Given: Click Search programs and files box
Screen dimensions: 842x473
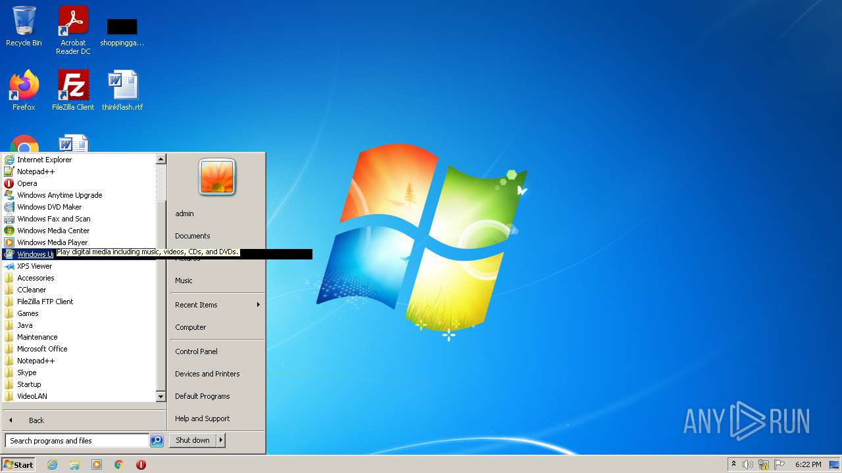Looking at the screenshot, I should (77, 441).
